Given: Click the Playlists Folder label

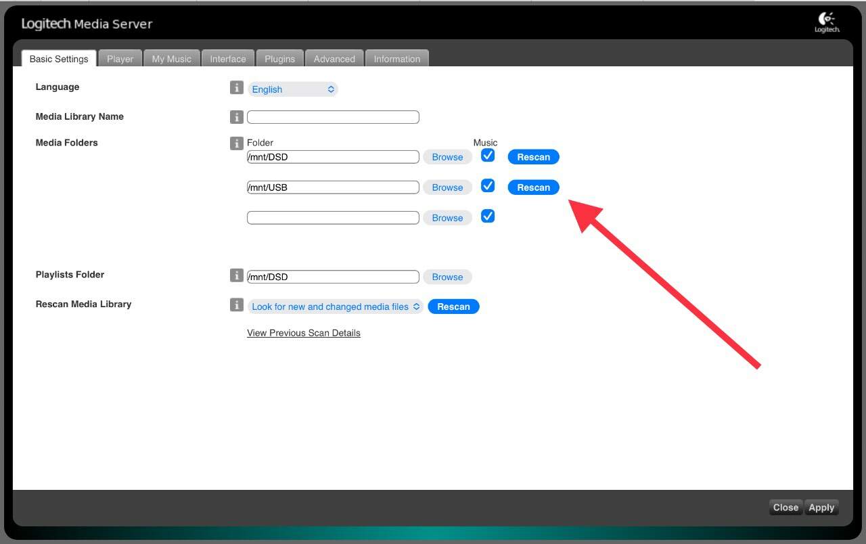Looking at the screenshot, I should [x=70, y=275].
